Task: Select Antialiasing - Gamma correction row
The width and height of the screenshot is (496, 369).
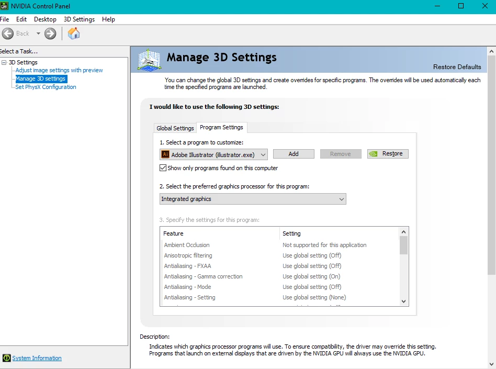Action: click(x=280, y=276)
